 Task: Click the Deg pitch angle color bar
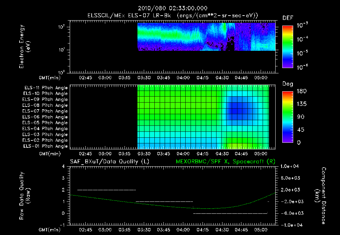(288, 117)
